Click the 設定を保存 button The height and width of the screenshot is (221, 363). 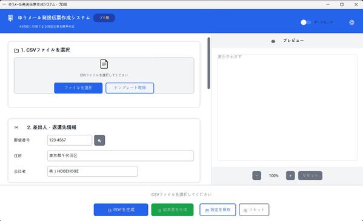click(x=218, y=210)
